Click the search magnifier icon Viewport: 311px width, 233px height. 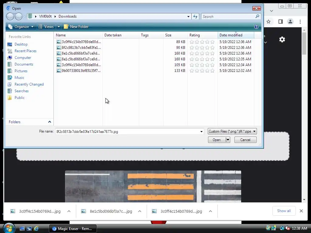coord(257,16)
